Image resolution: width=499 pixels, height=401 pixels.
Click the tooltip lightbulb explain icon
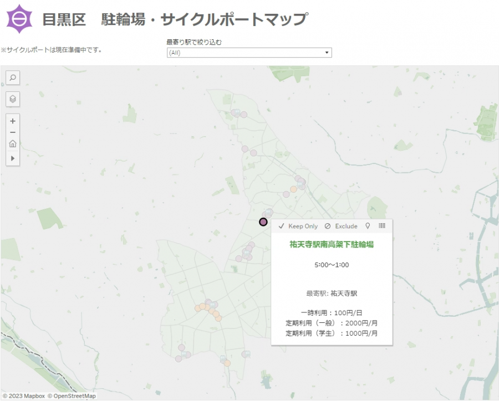coord(368,226)
